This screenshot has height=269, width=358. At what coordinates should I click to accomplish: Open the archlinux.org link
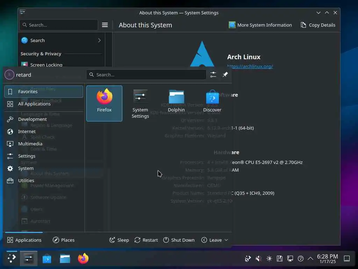point(250,66)
